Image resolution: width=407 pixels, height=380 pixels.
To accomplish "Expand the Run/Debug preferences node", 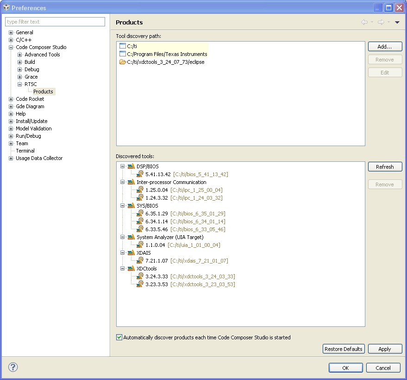I will click(11, 136).
